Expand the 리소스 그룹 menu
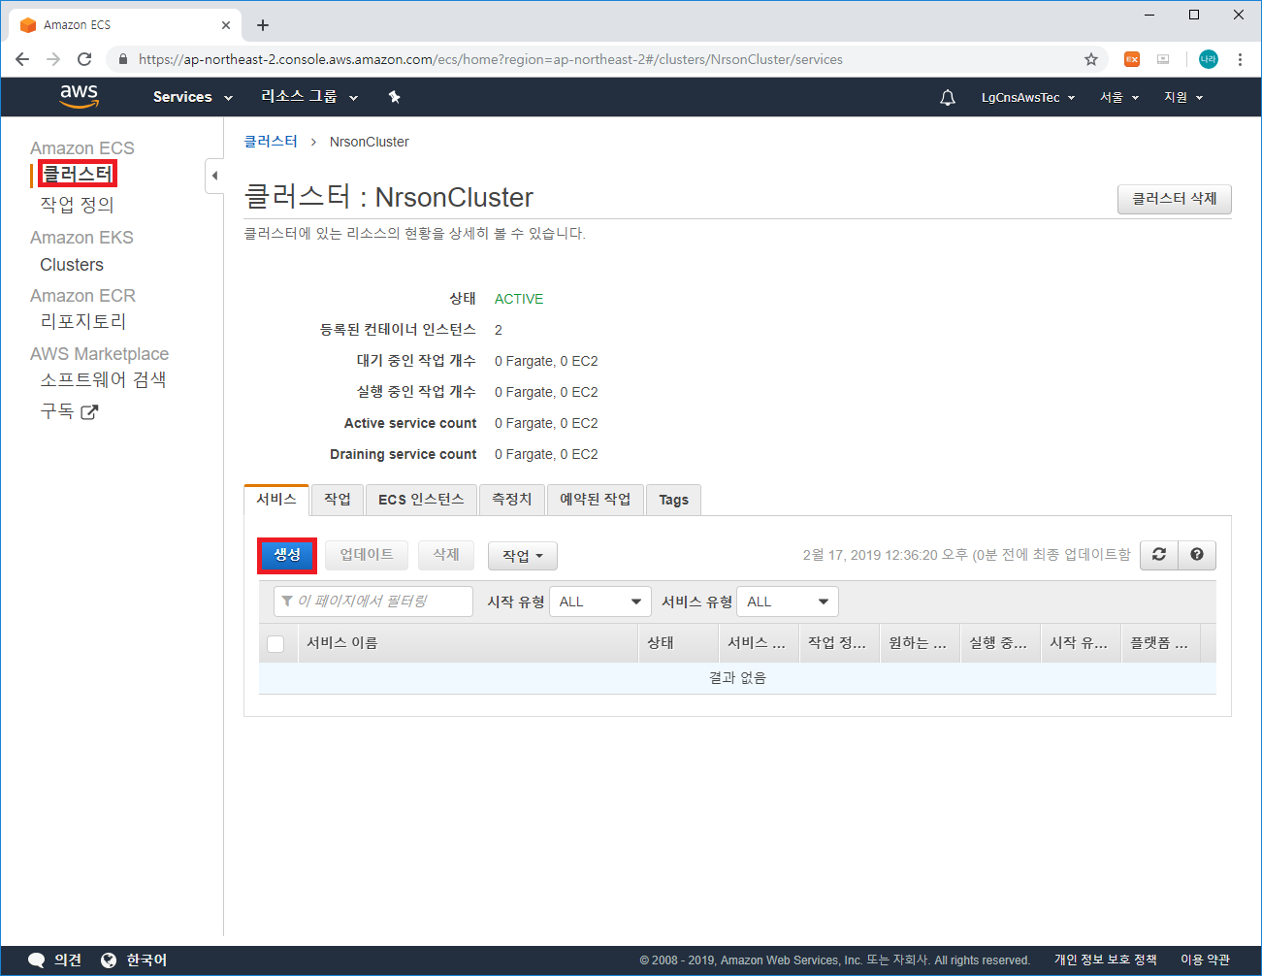 tap(309, 97)
